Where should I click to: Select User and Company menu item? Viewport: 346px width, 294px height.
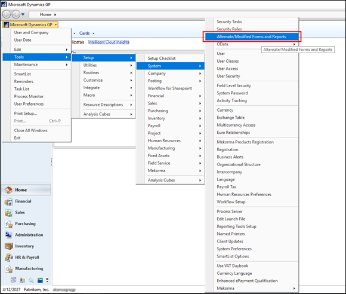[37, 32]
